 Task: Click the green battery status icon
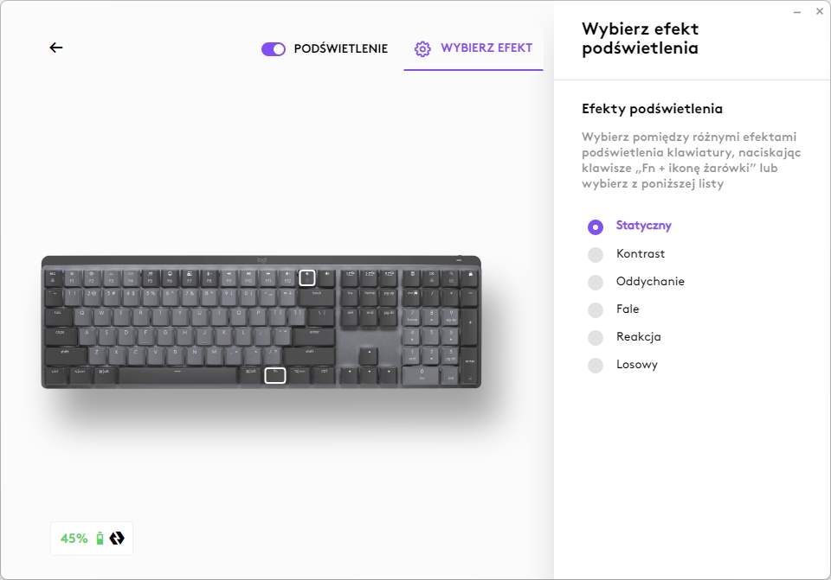point(100,539)
